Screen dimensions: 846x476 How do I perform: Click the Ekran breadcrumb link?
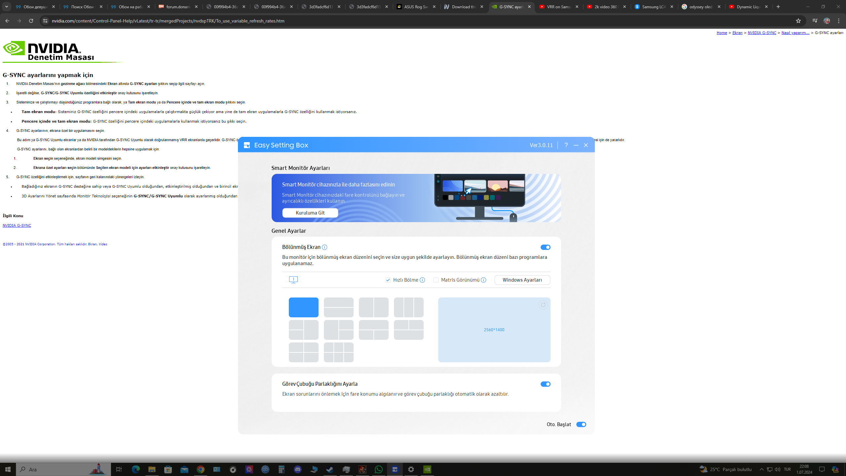(x=737, y=33)
